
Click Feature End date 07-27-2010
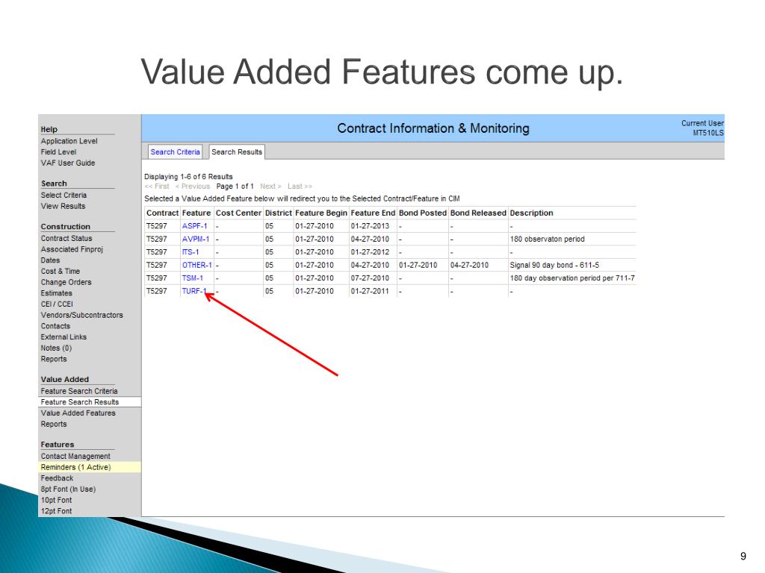pos(370,278)
